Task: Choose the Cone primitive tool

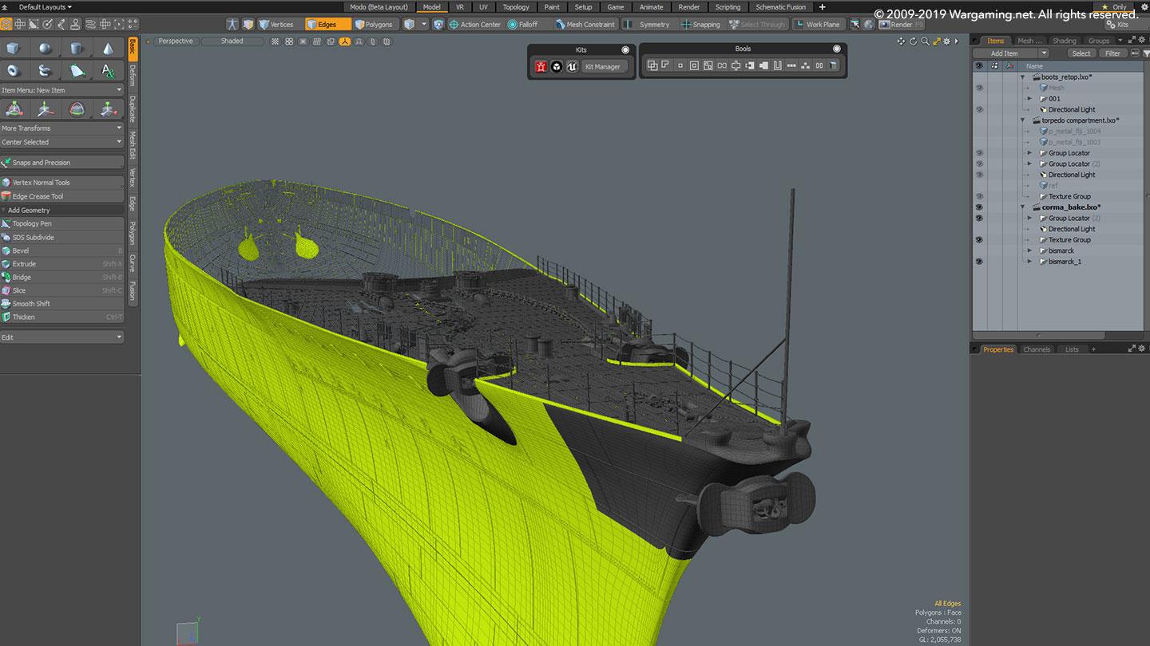Action: coord(108,49)
